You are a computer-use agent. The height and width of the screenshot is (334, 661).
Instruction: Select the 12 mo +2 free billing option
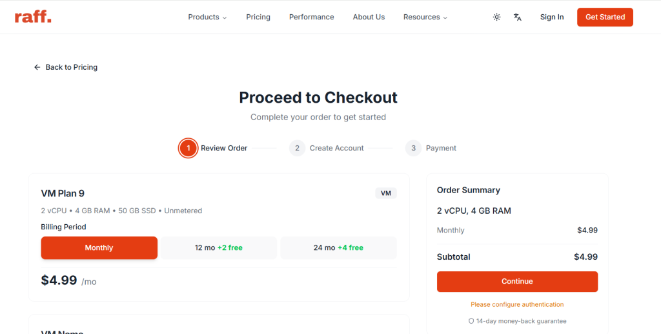219,248
